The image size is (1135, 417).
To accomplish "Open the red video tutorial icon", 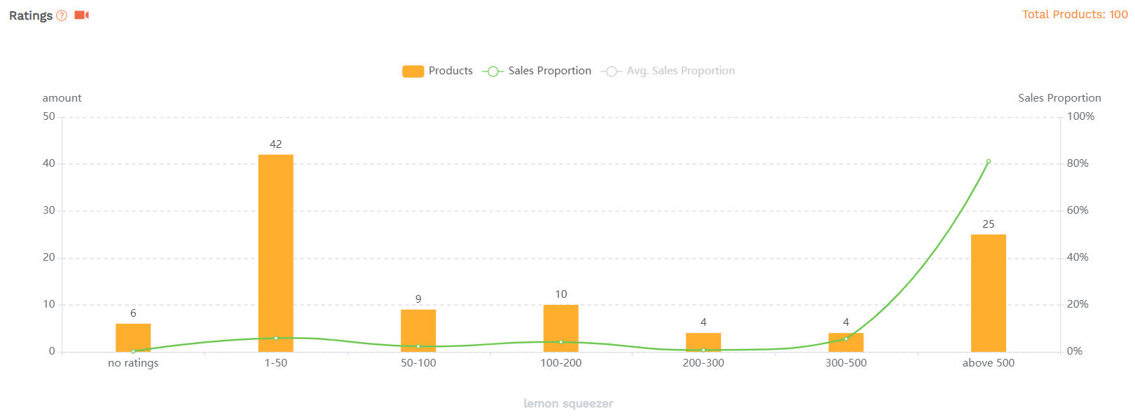I will pos(81,15).
